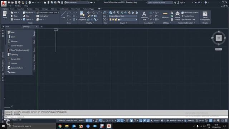Screen dimensions: 229x129
Task: Expand the Section & Elevation panel flyout
Action: point(186,23)
